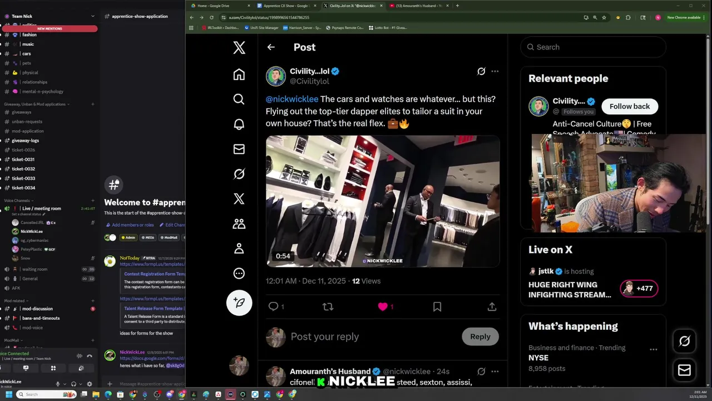Go back with the Post arrow

coord(271,47)
